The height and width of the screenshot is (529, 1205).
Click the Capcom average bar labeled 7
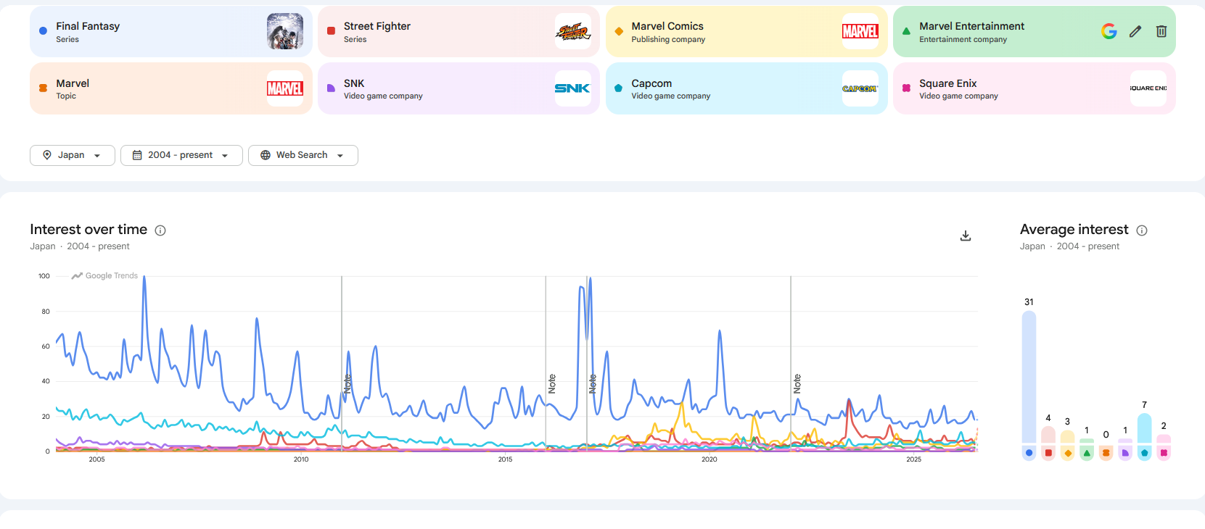1145,428
